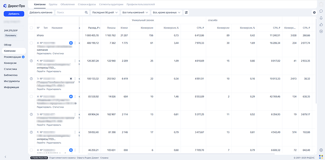This screenshot has width=325, height=160.
Task: Check the first campaign row checkbox
Action: (x=31, y=43)
